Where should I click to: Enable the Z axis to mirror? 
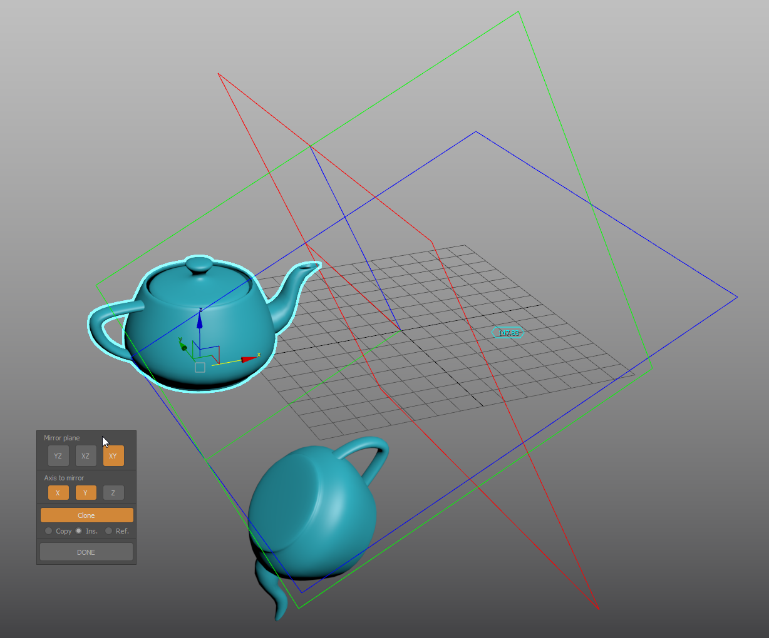click(113, 492)
